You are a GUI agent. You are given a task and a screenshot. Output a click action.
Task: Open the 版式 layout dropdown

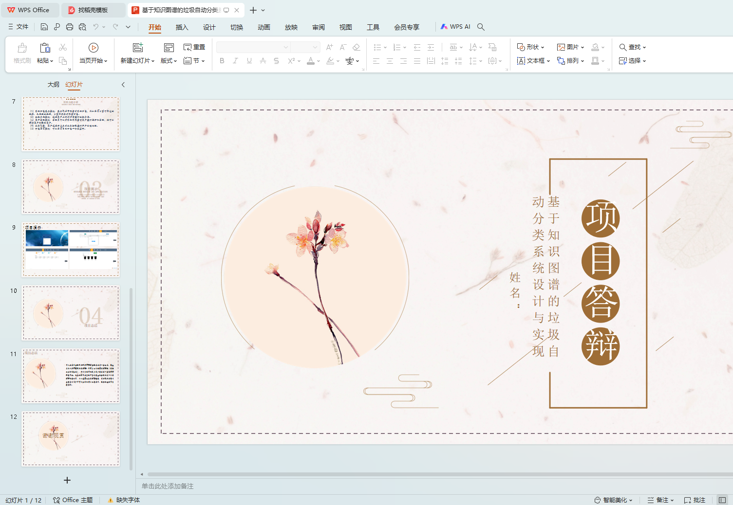[169, 61]
